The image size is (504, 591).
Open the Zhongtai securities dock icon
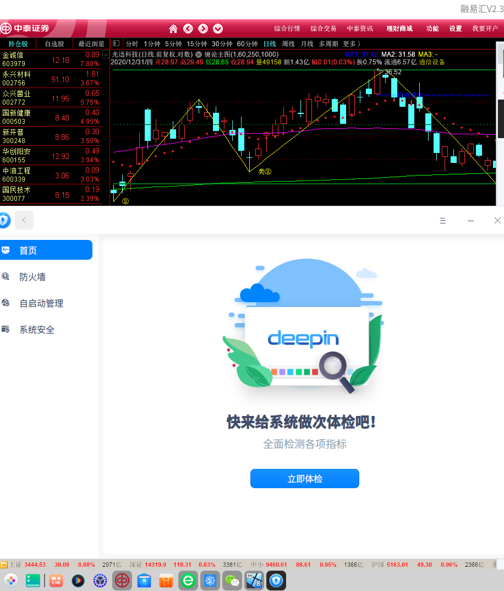point(122,581)
